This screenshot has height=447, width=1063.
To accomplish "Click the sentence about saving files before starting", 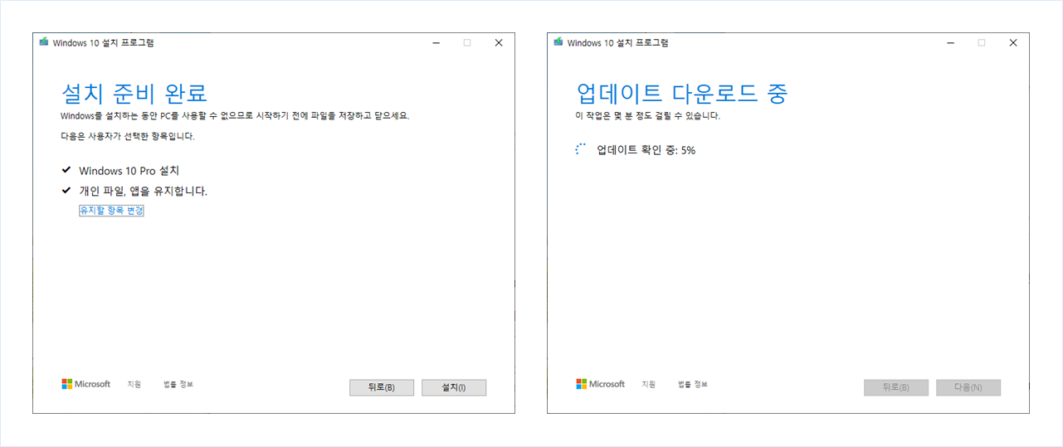I will coord(235,116).
